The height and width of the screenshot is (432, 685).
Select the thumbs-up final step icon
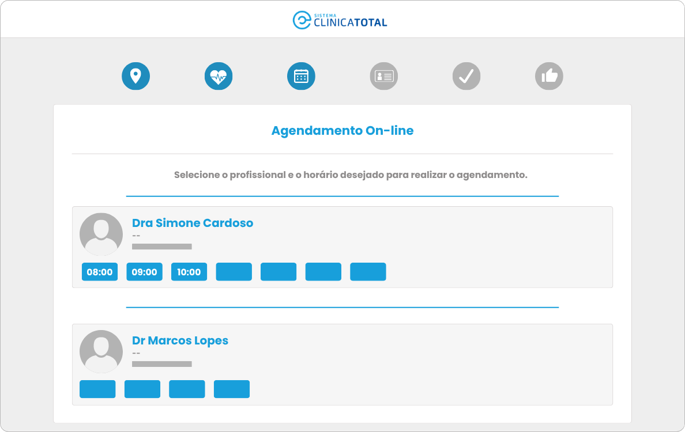pyautogui.click(x=549, y=76)
